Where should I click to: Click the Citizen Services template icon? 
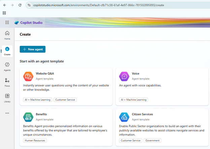124,117
